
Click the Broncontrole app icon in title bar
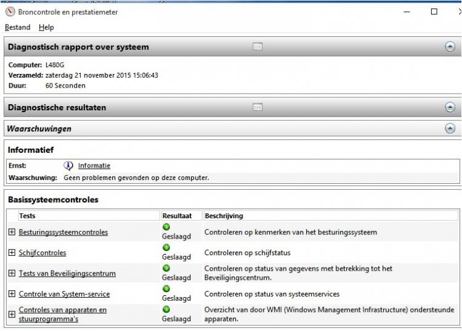point(9,12)
